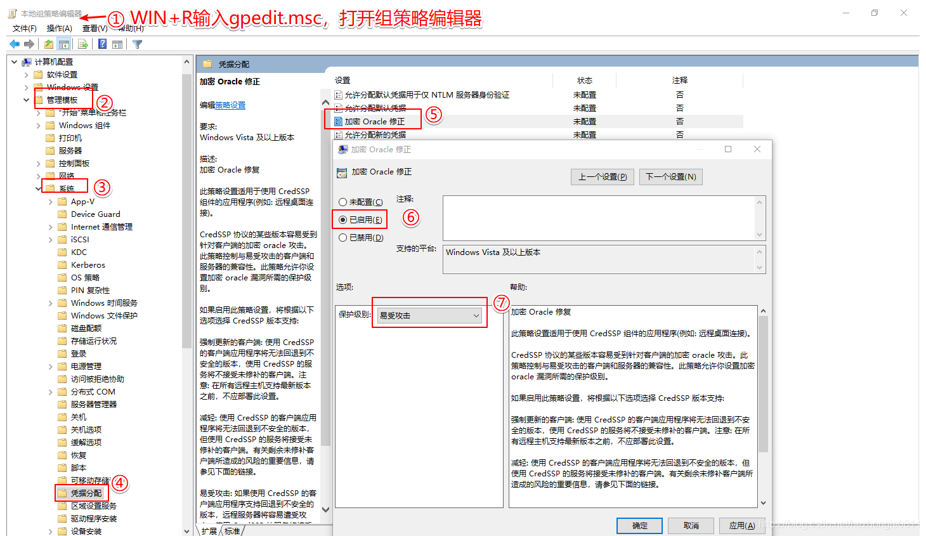Click the 应用(A) button
Screen dimensions: 926x536
[742, 525]
